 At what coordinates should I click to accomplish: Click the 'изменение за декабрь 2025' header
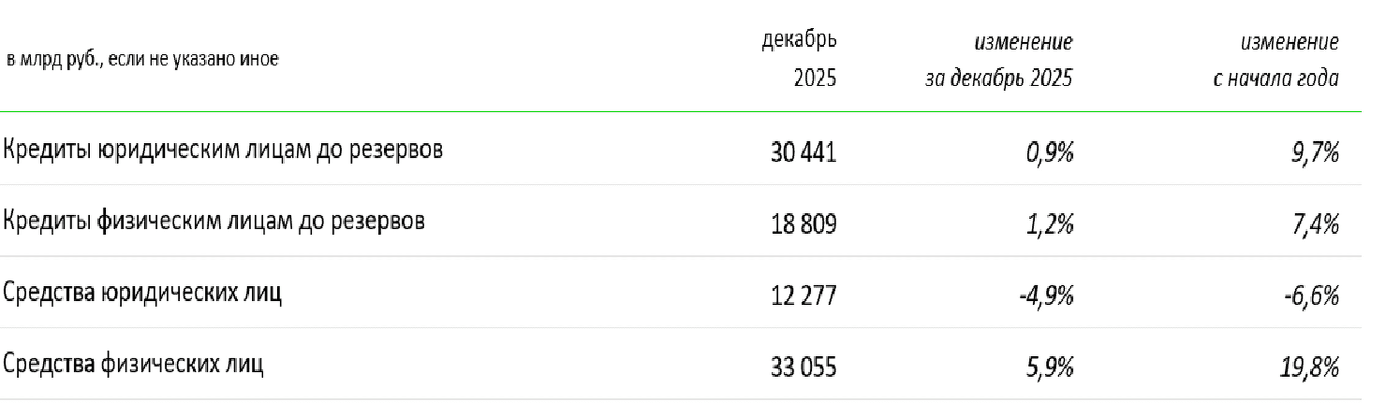click(999, 60)
